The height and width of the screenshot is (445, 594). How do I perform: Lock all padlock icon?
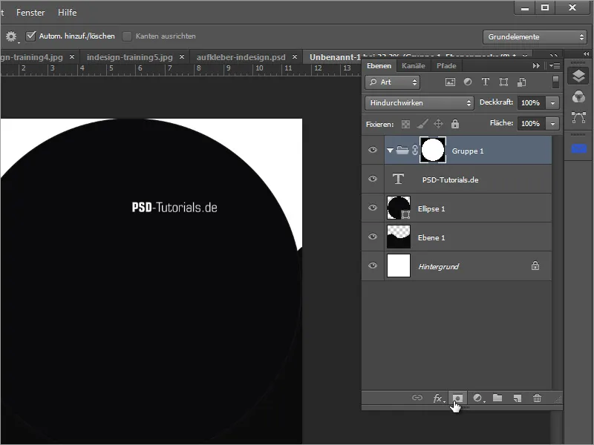pos(455,124)
